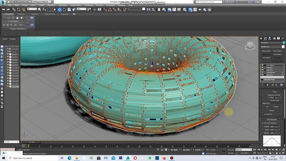
Task: Click the Fit alignment button
Action: point(267,106)
